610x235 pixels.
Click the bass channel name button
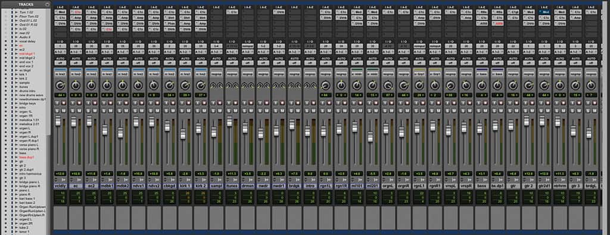481,186
